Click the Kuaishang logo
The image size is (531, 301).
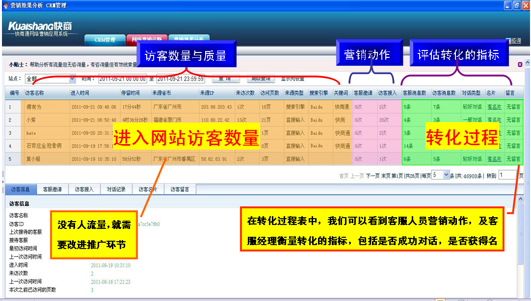click(x=40, y=27)
